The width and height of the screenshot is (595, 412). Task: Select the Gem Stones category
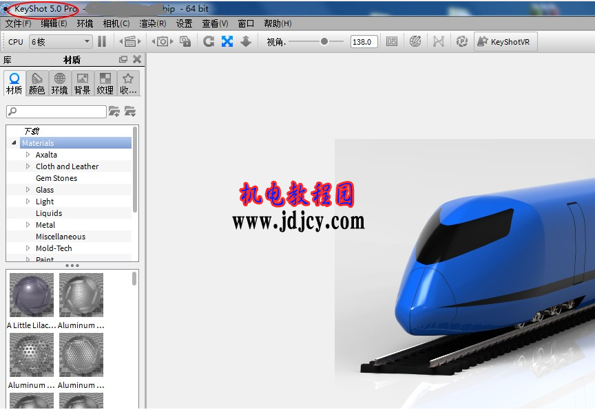click(x=56, y=178)
